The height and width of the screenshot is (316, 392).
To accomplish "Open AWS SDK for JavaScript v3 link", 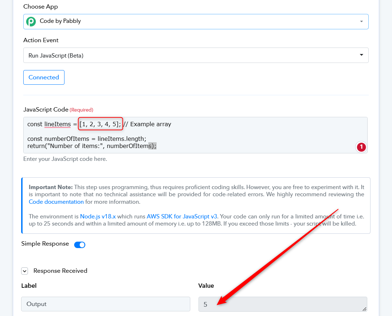I will tap(182, 217).
